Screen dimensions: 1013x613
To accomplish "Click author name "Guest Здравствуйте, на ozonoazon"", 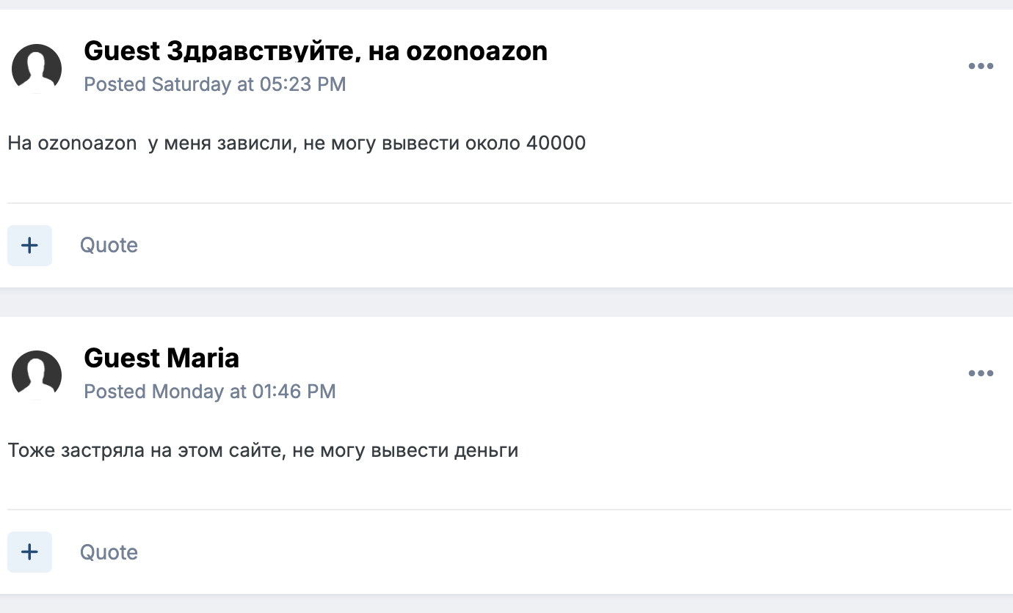I will (316, 51).
